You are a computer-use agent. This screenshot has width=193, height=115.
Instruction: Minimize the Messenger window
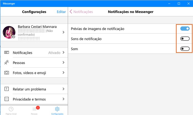[169, 4]
